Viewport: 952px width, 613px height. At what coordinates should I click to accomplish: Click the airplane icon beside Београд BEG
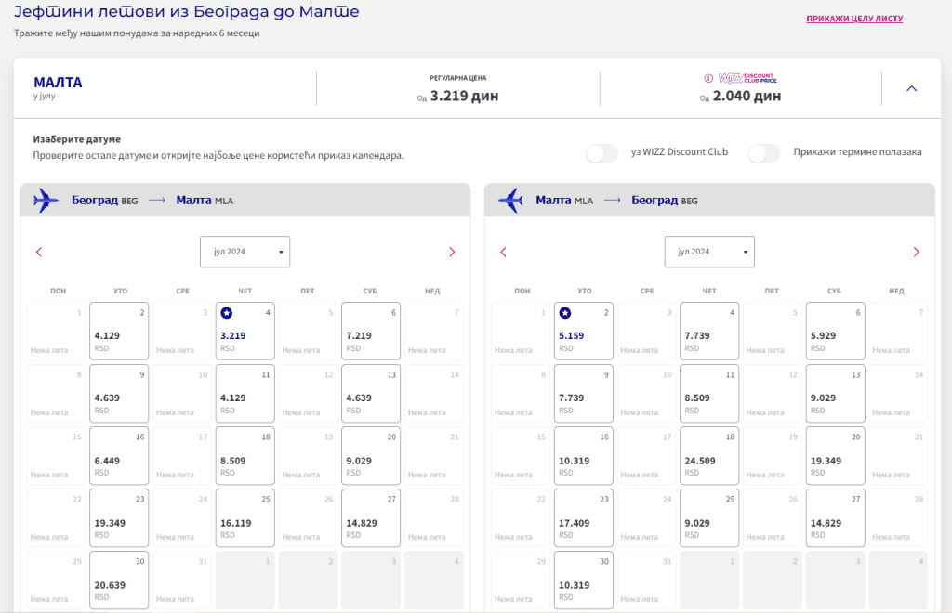pos(46,200)
